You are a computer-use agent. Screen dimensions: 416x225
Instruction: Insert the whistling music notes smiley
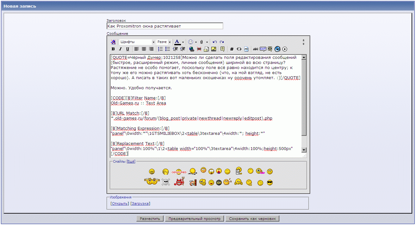tap(227, 182)
